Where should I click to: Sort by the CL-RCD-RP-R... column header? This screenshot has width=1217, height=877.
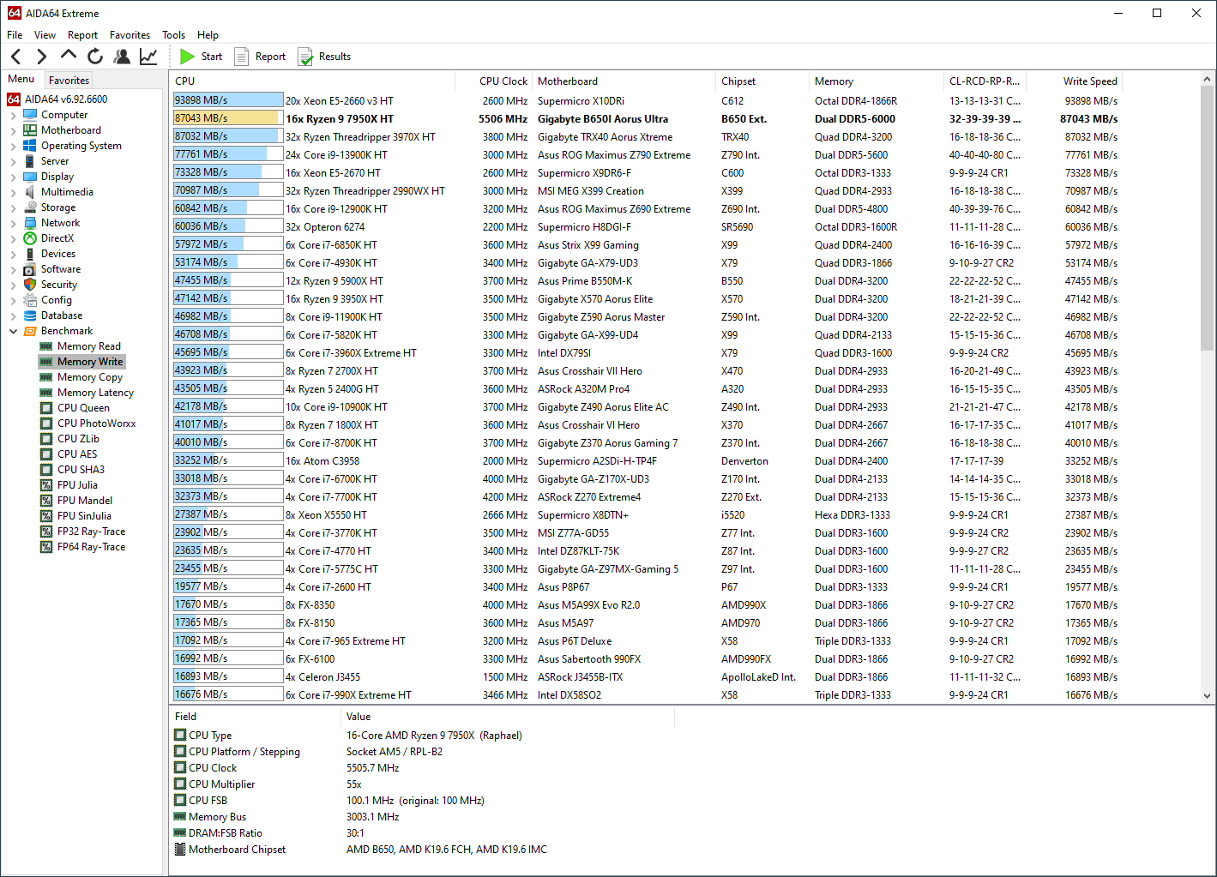pos(985,81)
